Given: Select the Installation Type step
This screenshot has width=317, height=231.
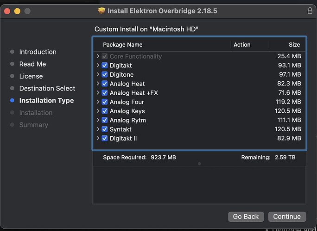Looking at the screenshot, I should click(x=46, y=101).
